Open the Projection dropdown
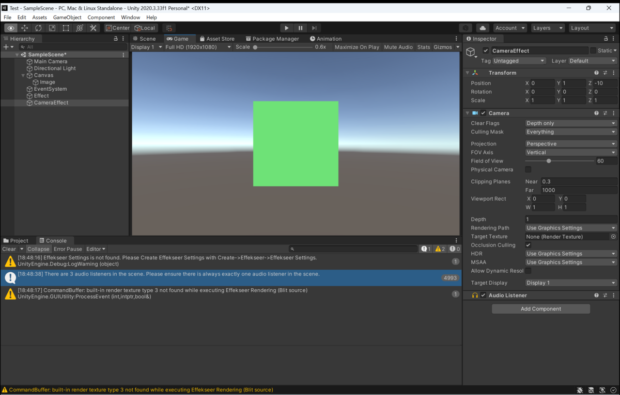This screenshot has height=395, width=620. pos(571,144)
